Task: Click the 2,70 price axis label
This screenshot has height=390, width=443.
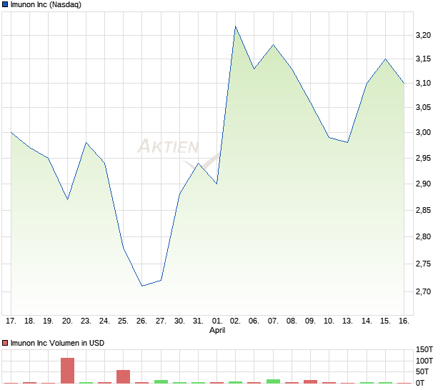Action: coord(423,291)
